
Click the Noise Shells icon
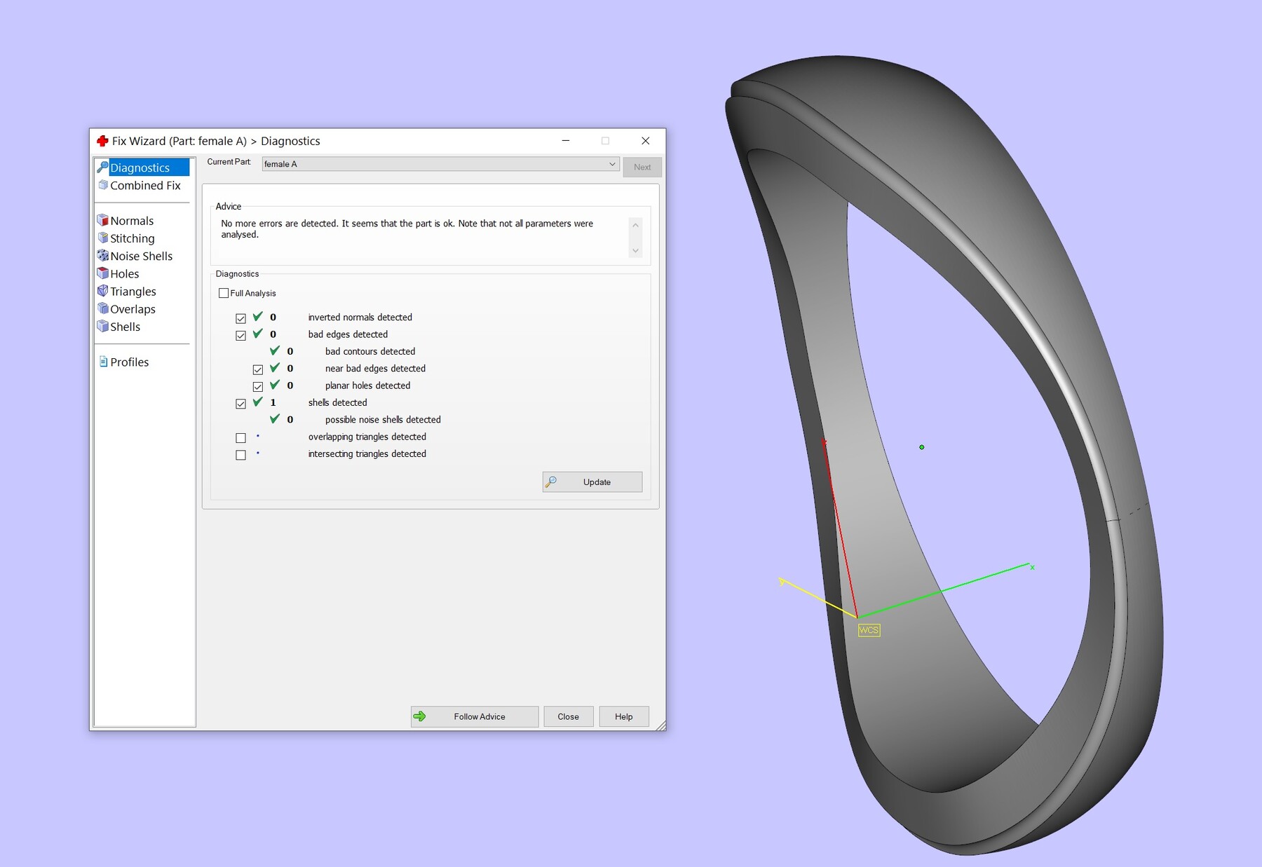point(103,255)
